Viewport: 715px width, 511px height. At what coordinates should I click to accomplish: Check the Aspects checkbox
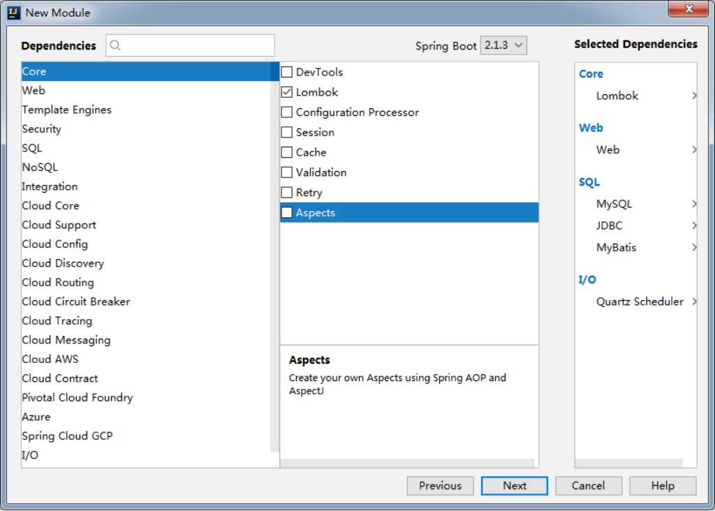[287, 212]
